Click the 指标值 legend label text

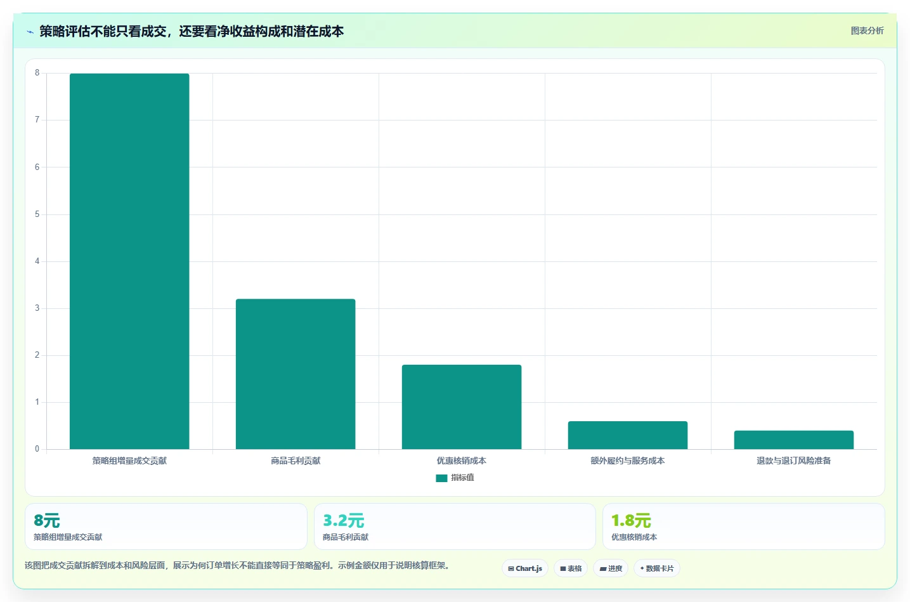point(462,478)
